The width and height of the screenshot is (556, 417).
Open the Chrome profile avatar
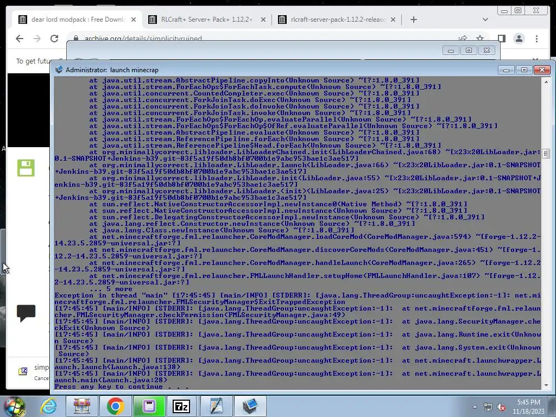coord(519,39)
